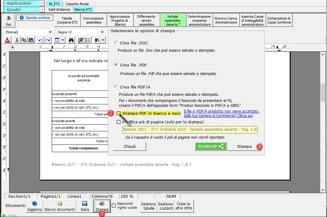Open the [Normal] style dropdown
327x217 pixels.
pyautogui.click(x=50, y=32)
